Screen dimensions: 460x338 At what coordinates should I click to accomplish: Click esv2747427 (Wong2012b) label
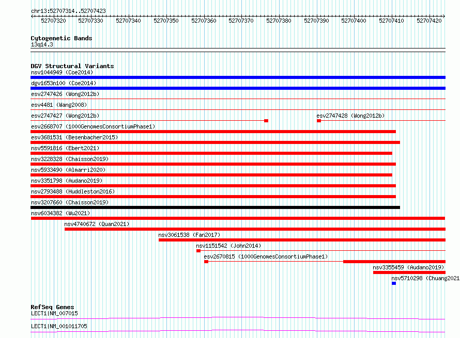tap(65, 116)
